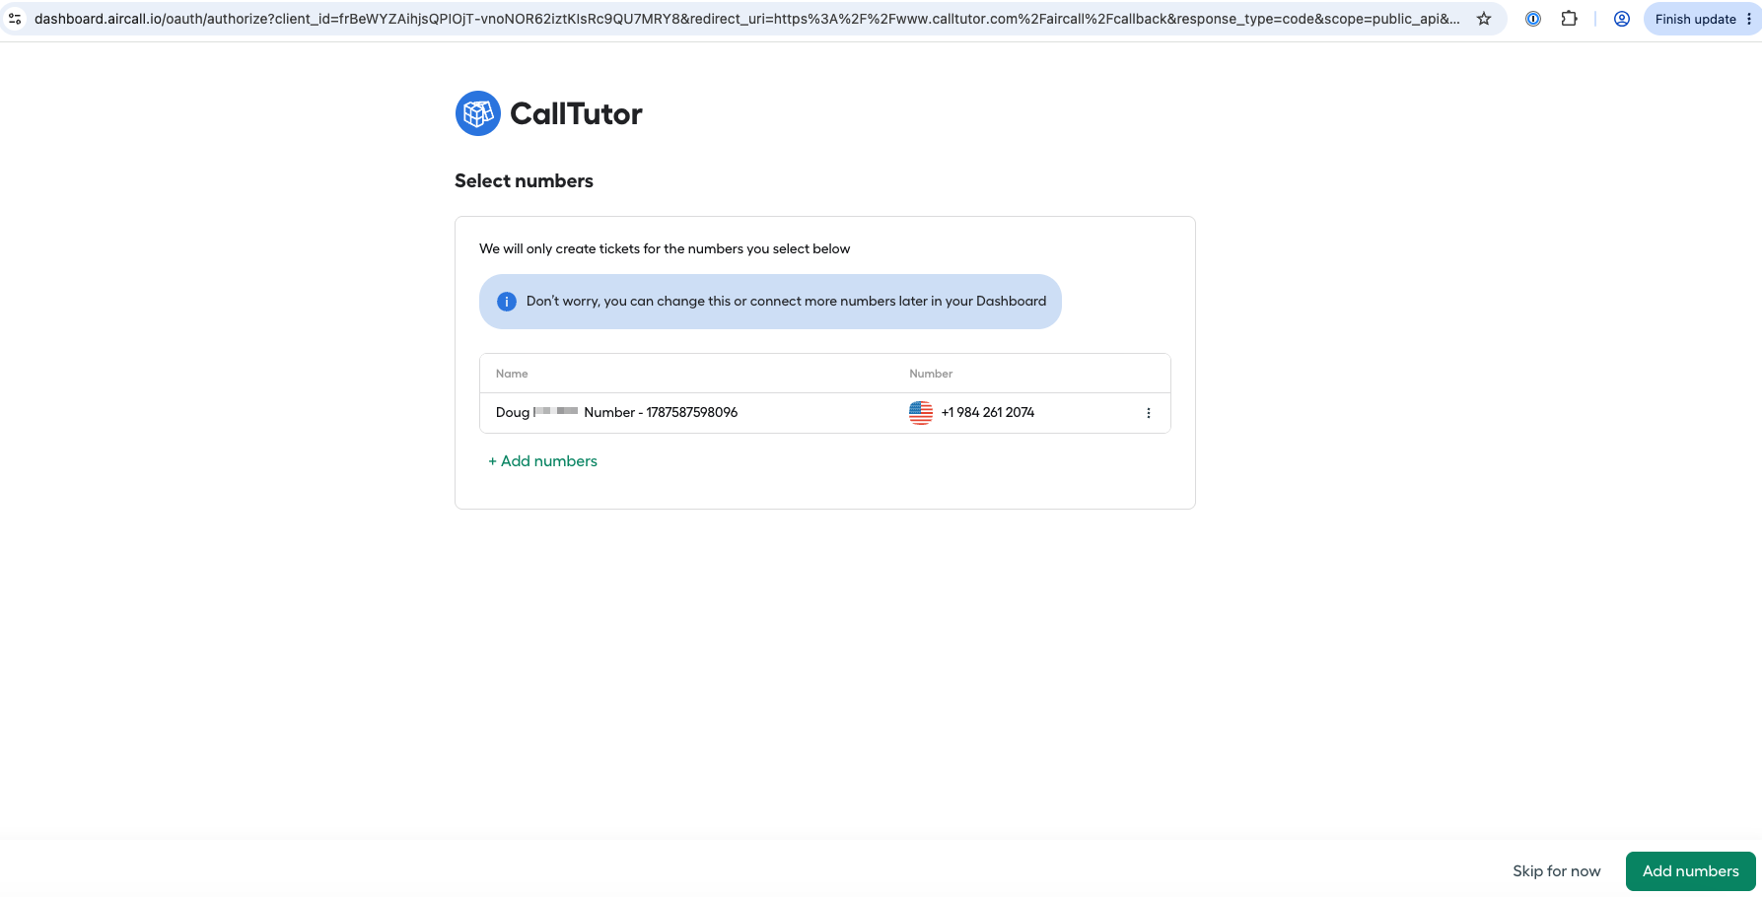Open the password manager extension icon
This screenshot has height=897, width=1762.
tap(1533, 19)
